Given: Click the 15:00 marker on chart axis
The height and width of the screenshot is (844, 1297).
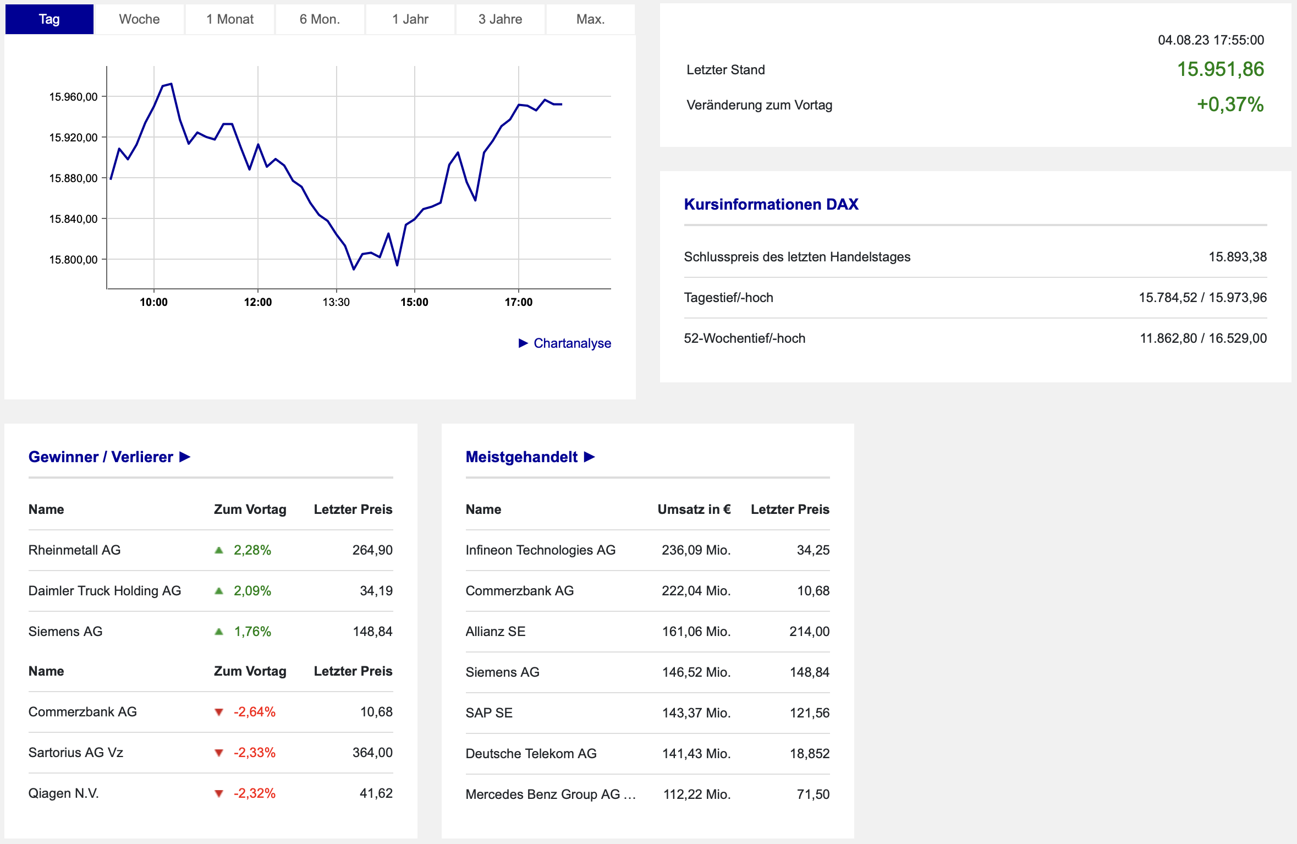Looking at the screenshot, I should pos(414,302).
